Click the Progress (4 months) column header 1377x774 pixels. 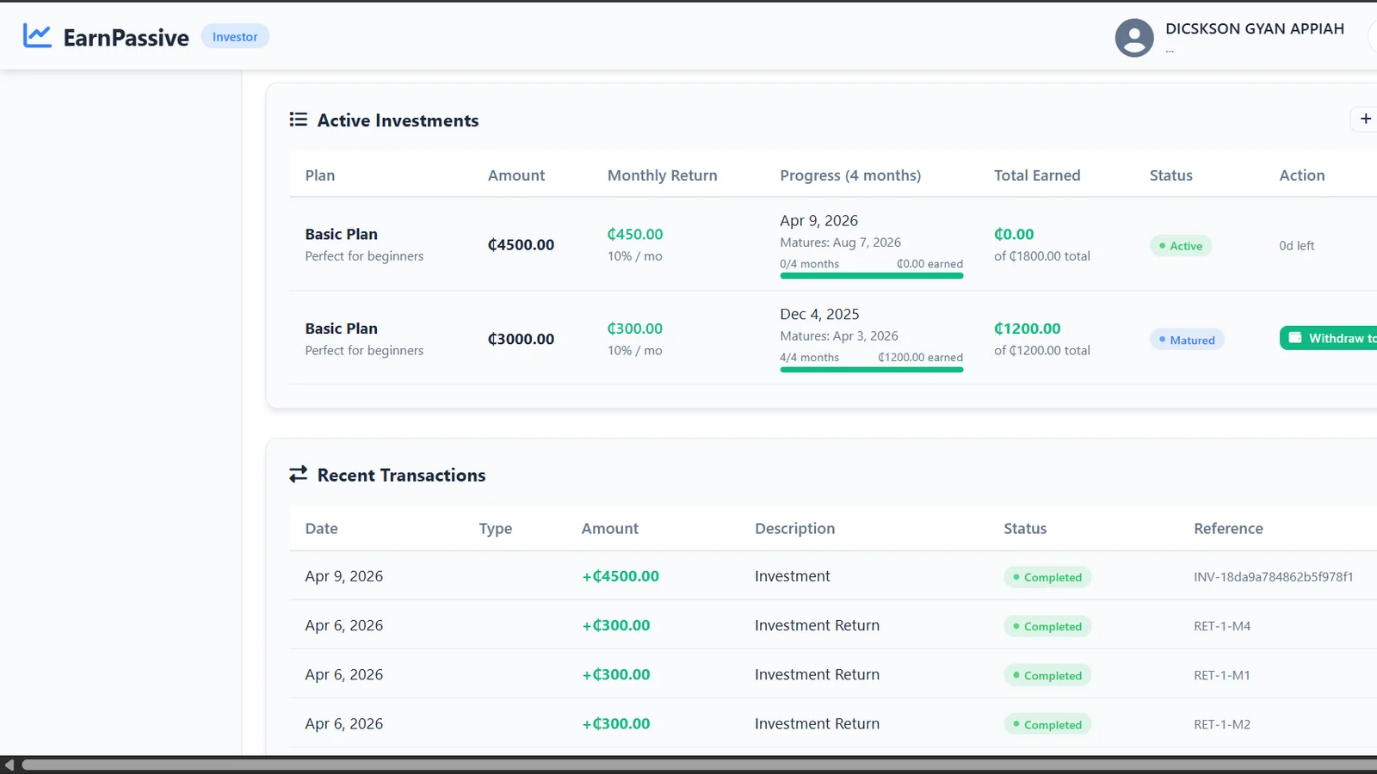point(850,175)
